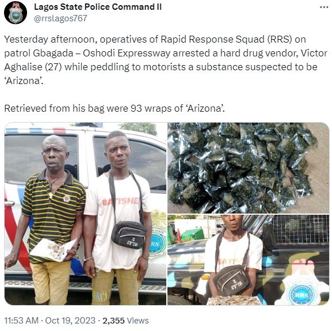The image size is (332, 331).
Task: Open the three-dot more options menu
Action: point(324,7)
